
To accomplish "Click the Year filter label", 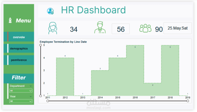I will 13,96.
